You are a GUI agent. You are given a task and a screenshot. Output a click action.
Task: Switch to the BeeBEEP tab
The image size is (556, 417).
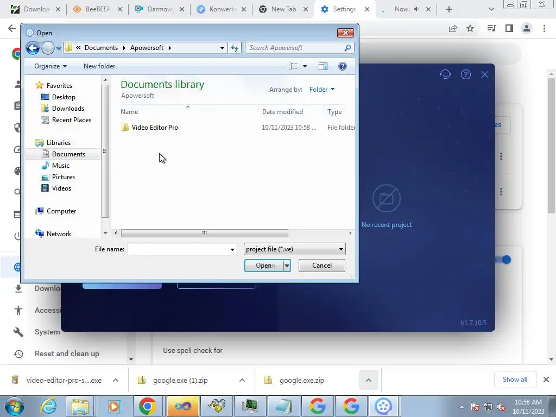(98, 9)
